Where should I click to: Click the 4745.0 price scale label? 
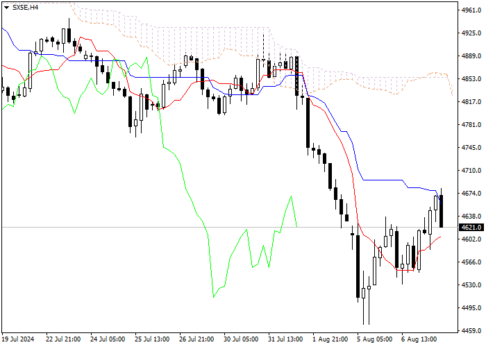click(471, 147)
